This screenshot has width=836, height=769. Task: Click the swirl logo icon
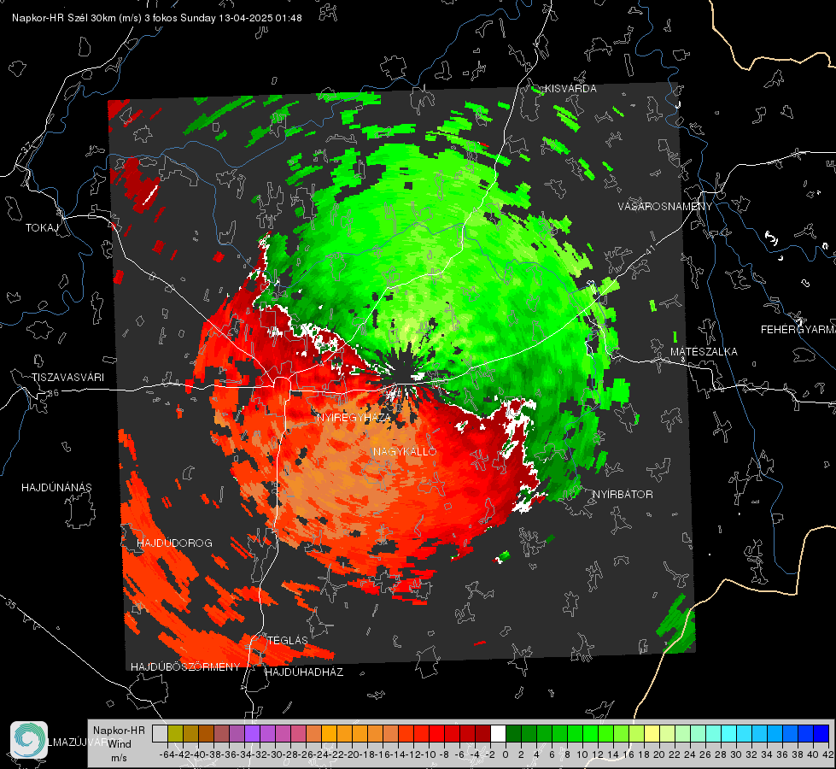(29, 740)
